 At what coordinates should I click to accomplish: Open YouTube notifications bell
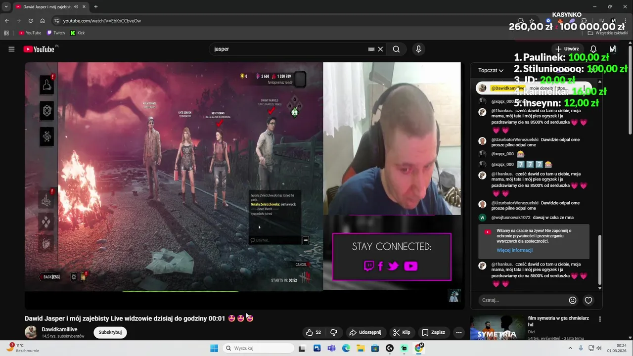pyautogui.click(x=593, y=49)
